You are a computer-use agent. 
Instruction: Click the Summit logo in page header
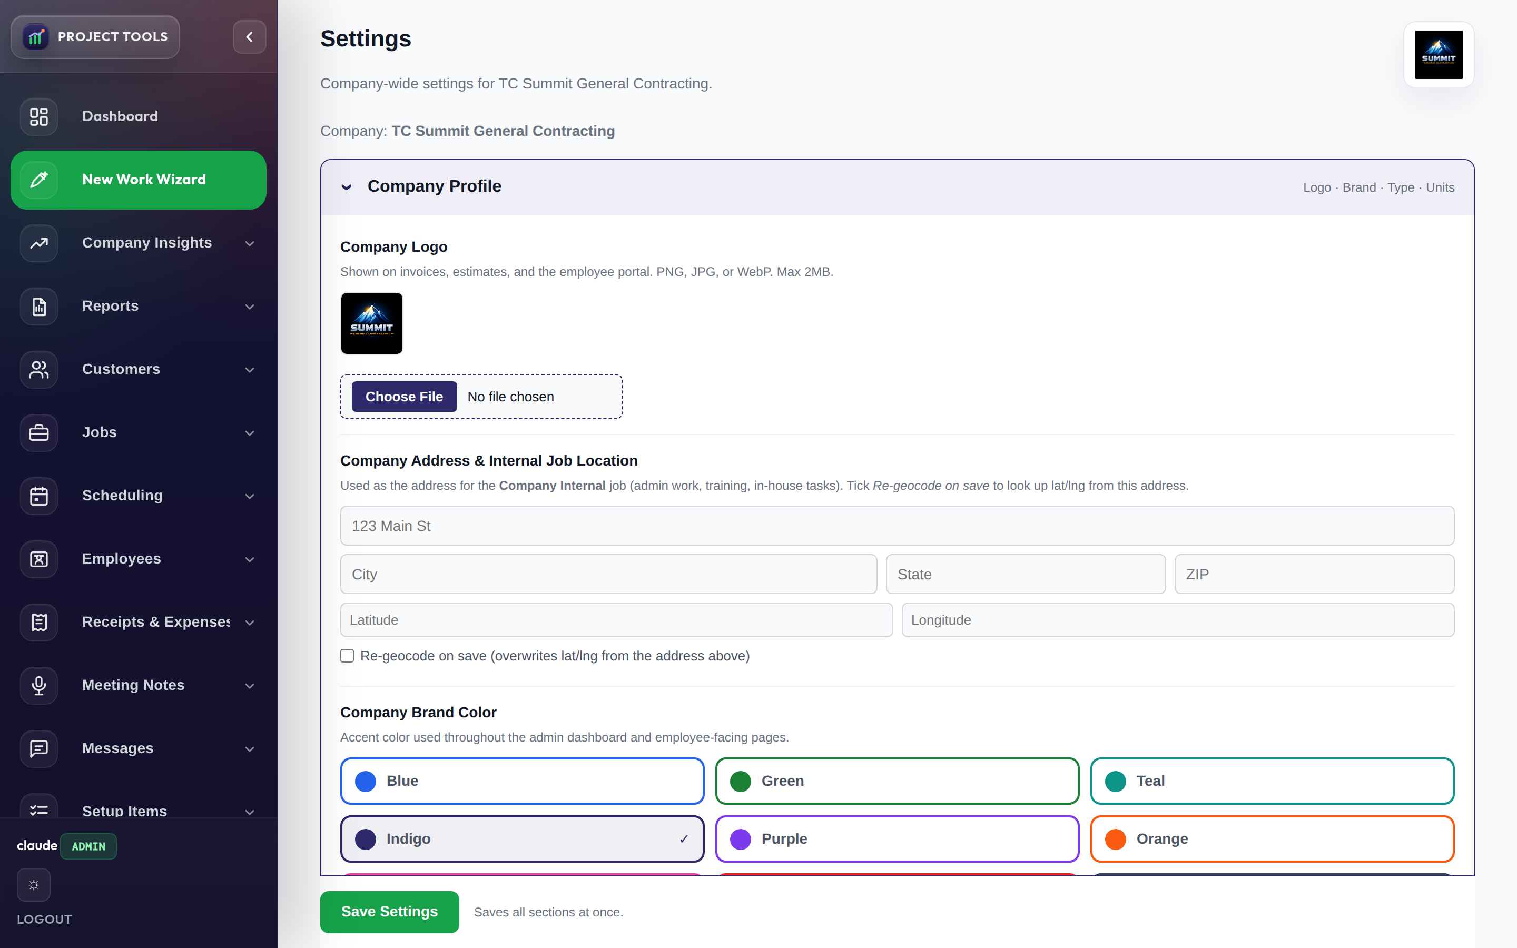[1439, 55]
